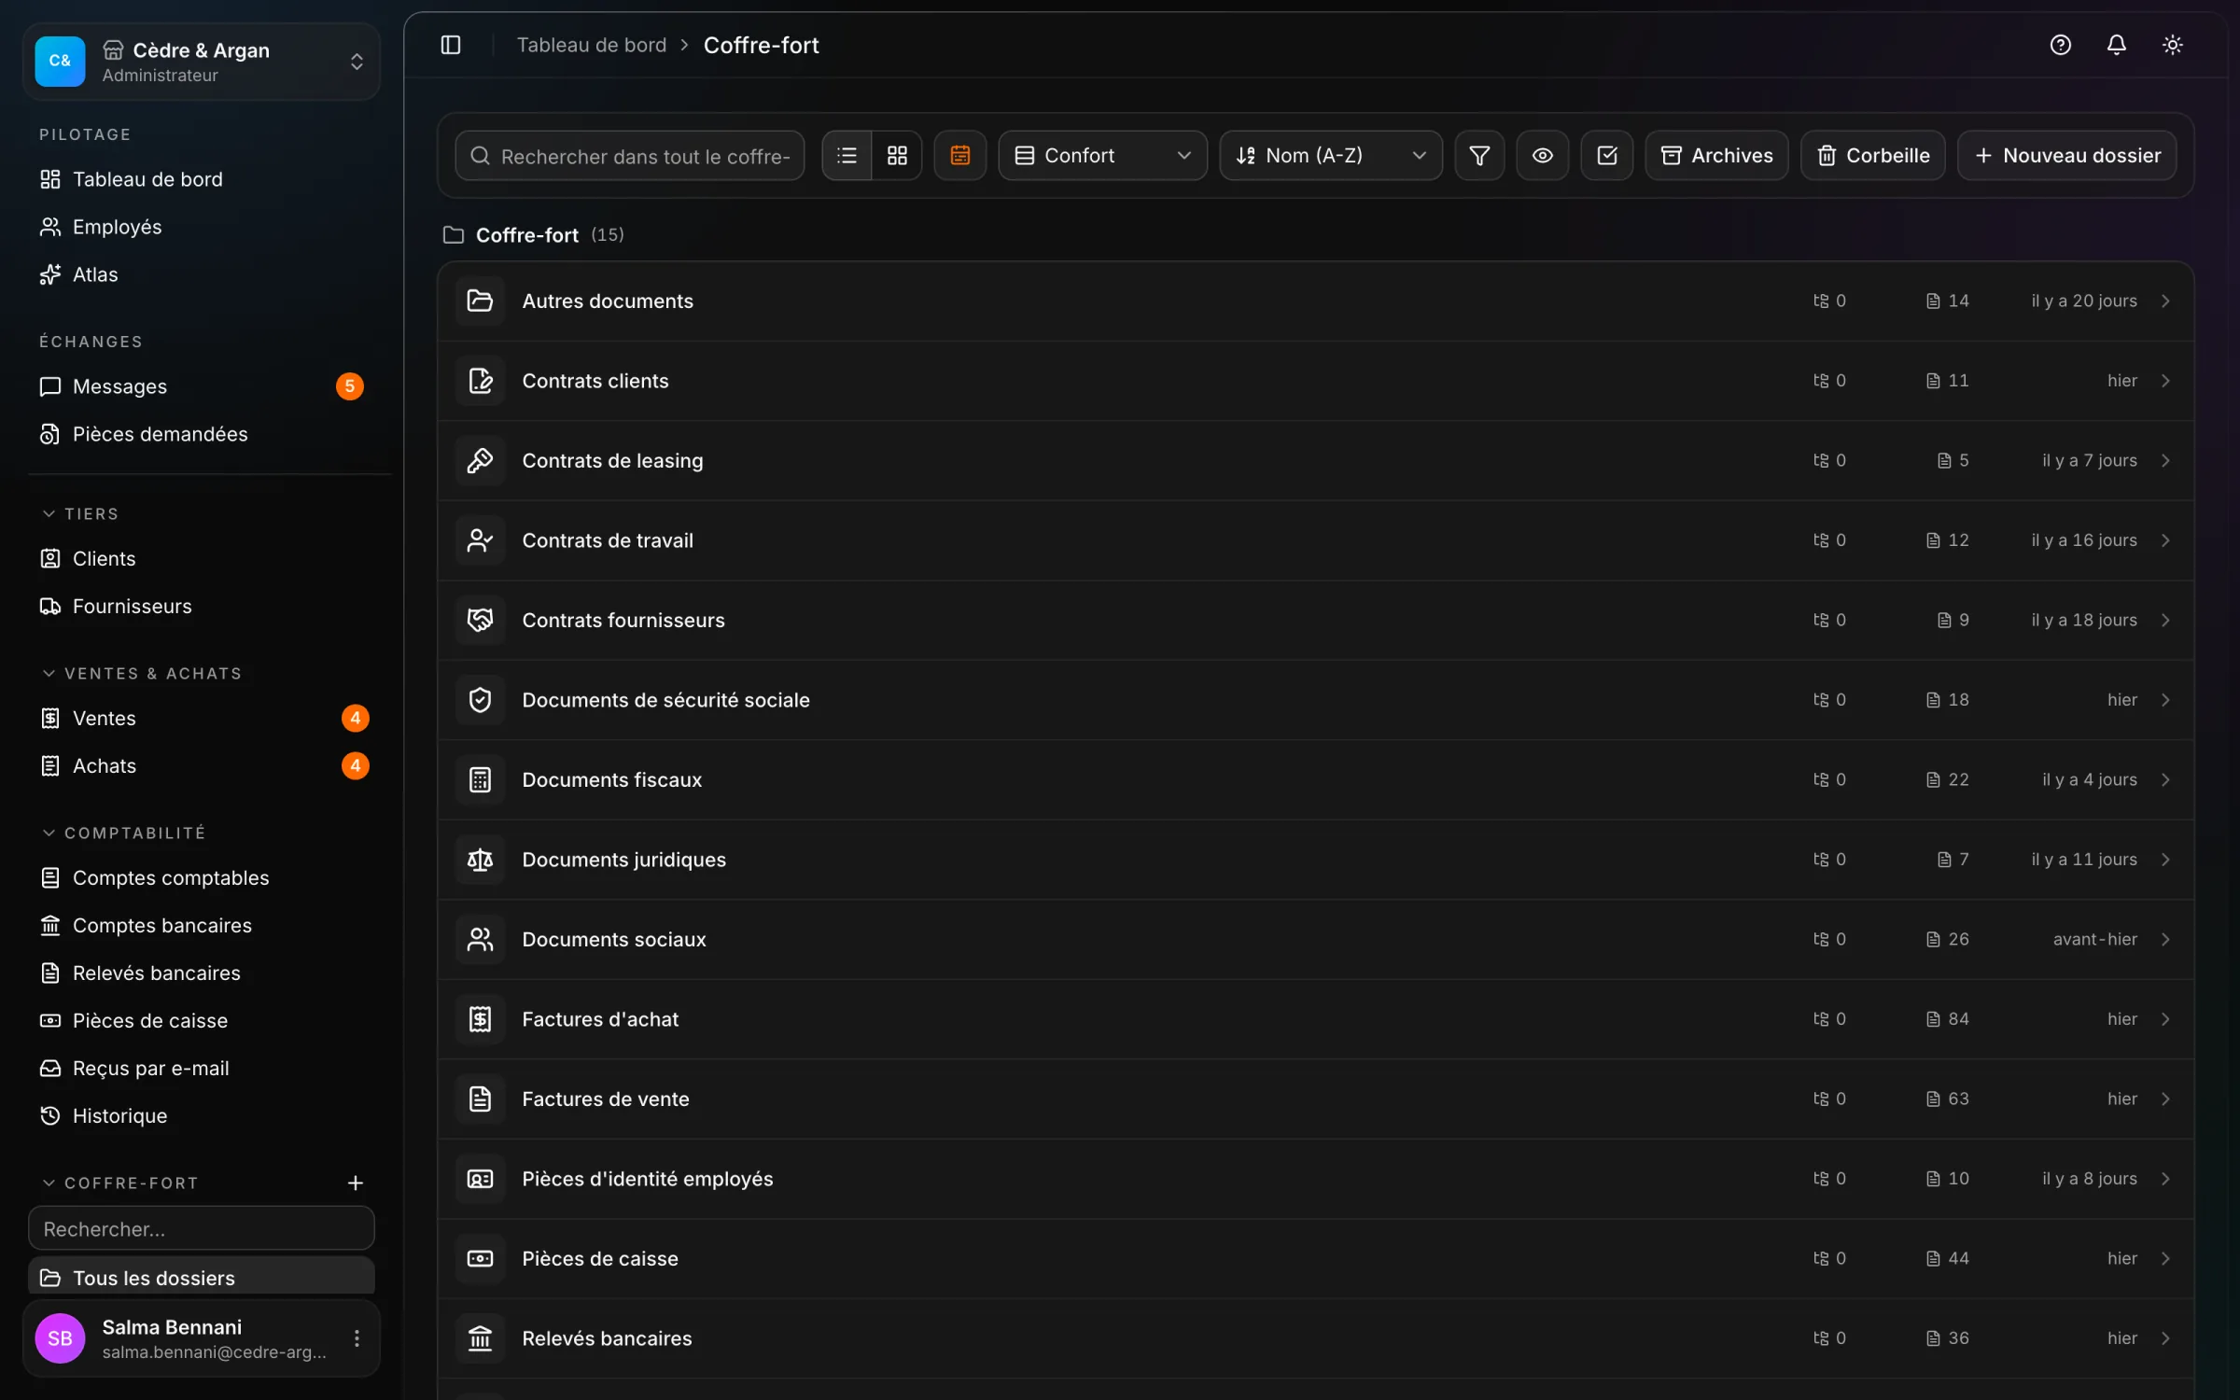This screenshot has height=1400, width=2240.
Task: Collapse the Coffre-fort sidebar section
Action: click(120, 1183)
